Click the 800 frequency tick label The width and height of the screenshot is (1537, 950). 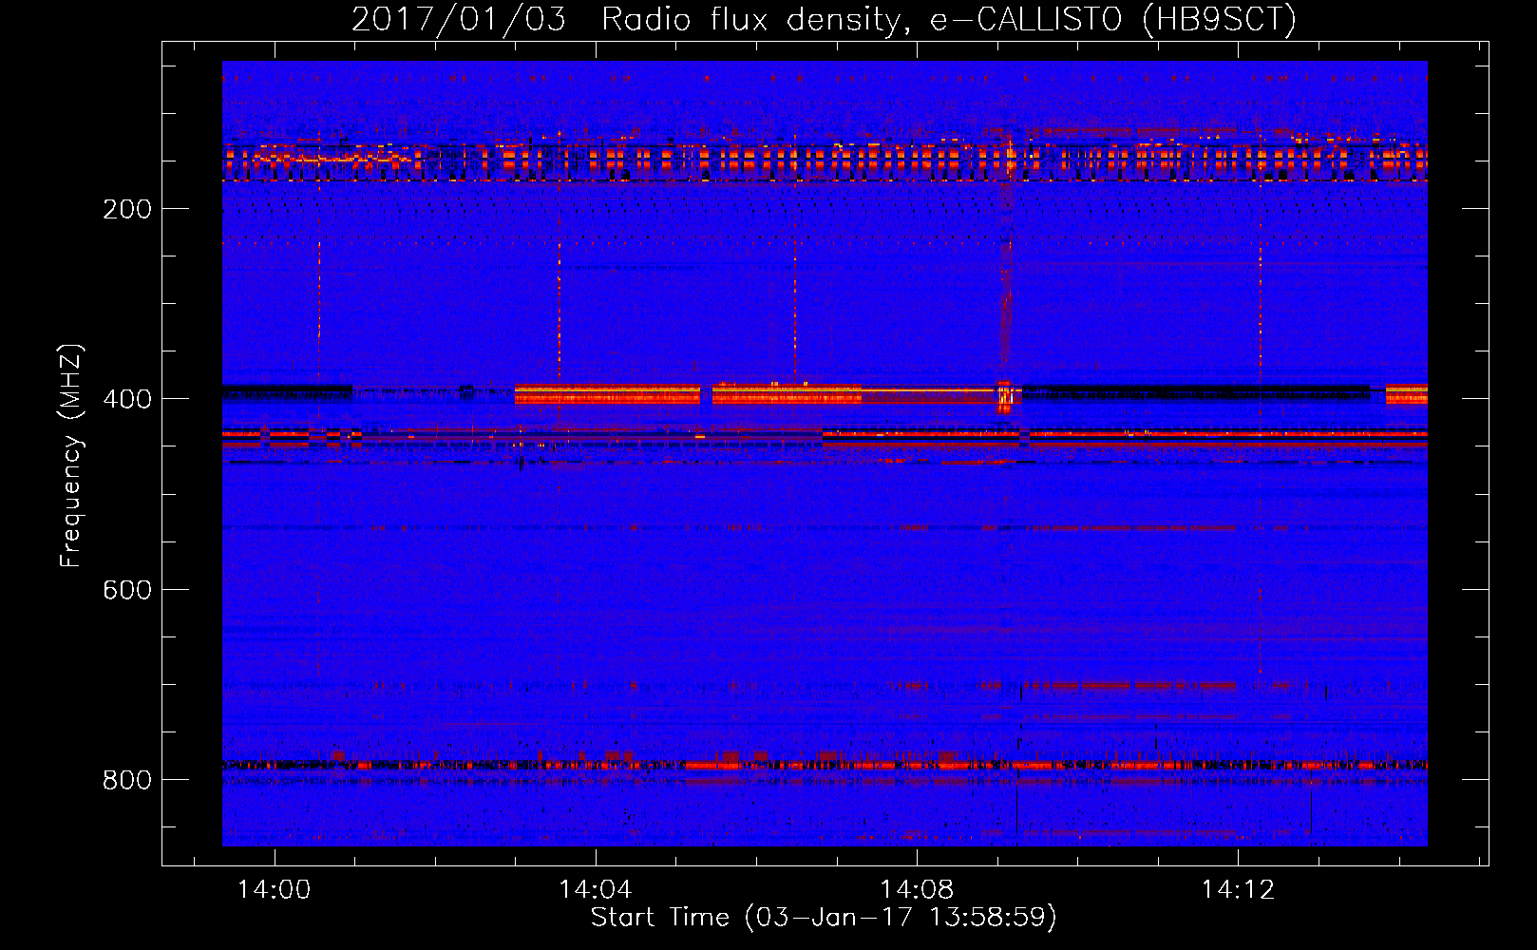pos(127,780)
